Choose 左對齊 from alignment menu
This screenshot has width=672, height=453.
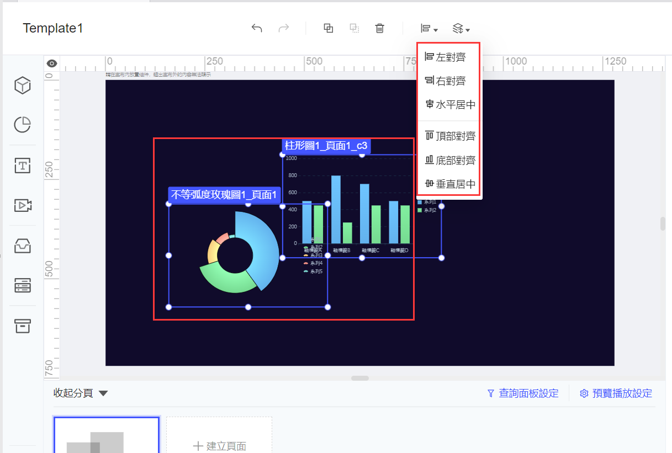pyautogui.click(x=445, y=57)
